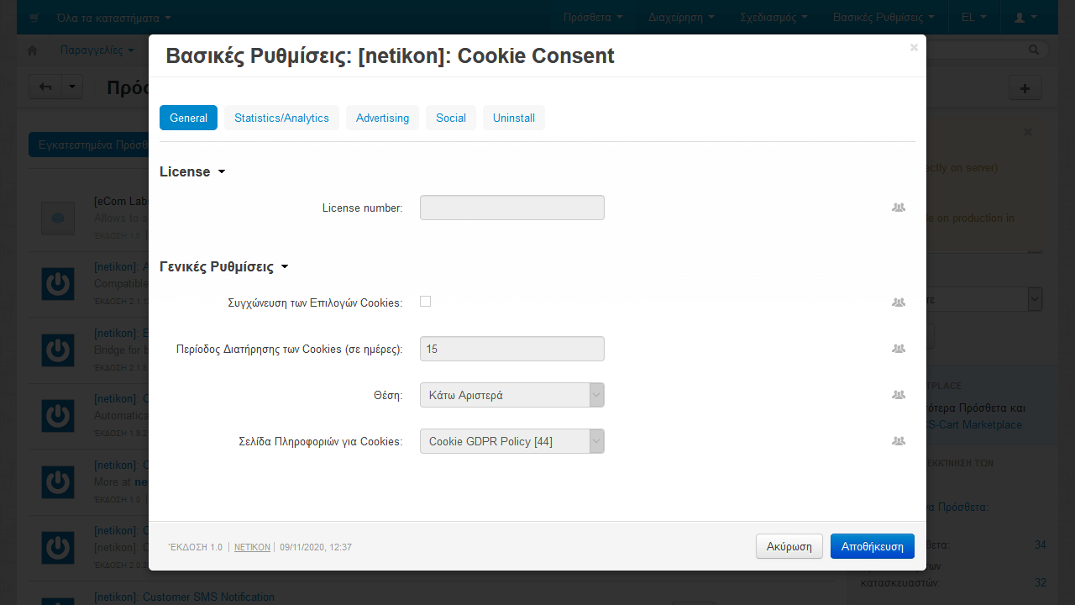Open the Πρόσθετα menu
This screenshot has width=1075, height=605.
(593, 17)
